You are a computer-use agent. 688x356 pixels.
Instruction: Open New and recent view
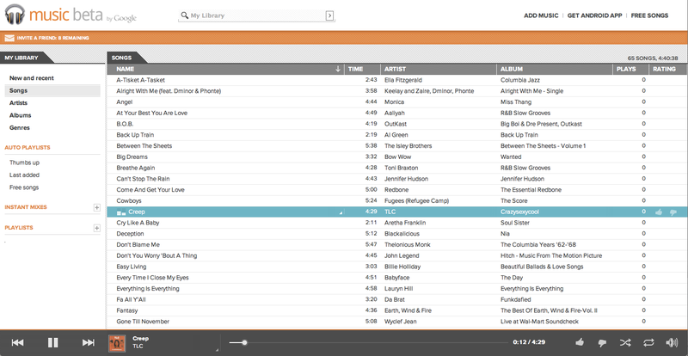pyautogui.click(x=32, y=78)
